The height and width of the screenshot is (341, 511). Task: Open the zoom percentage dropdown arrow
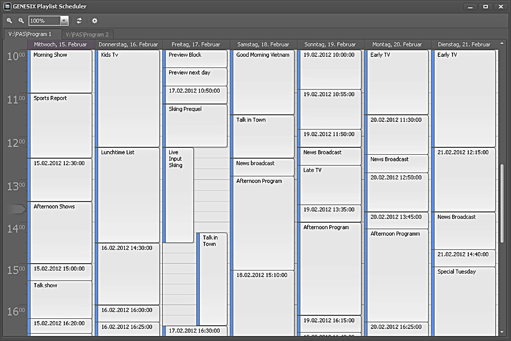[x=64, y=21]
